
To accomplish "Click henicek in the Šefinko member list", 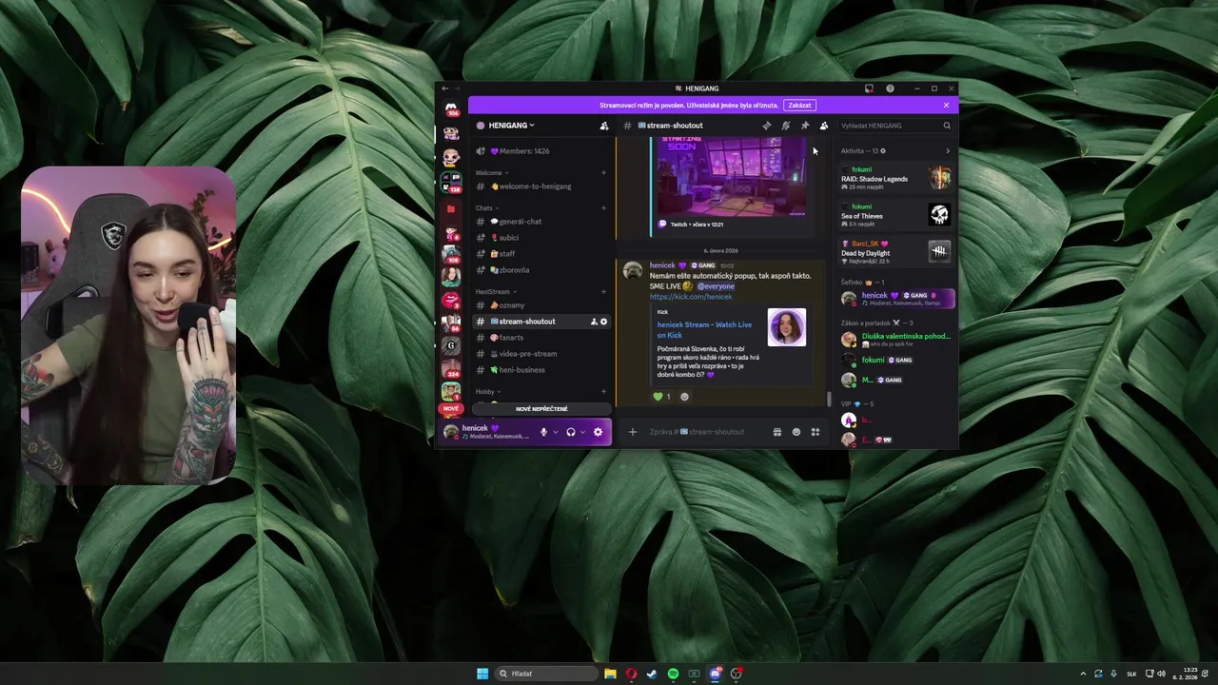I will [x=895, y=298].
